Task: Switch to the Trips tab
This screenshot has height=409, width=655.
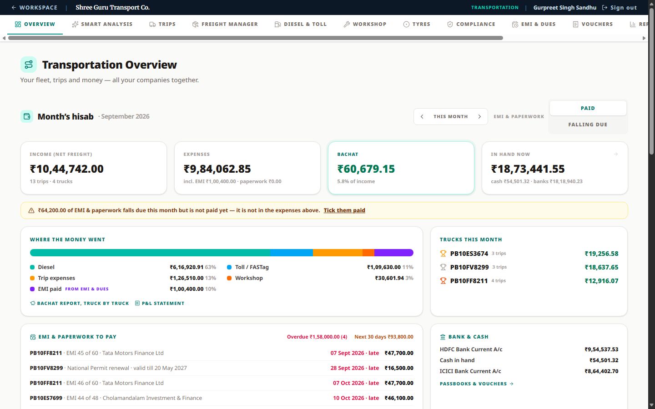Action: [x=162, y=24]
